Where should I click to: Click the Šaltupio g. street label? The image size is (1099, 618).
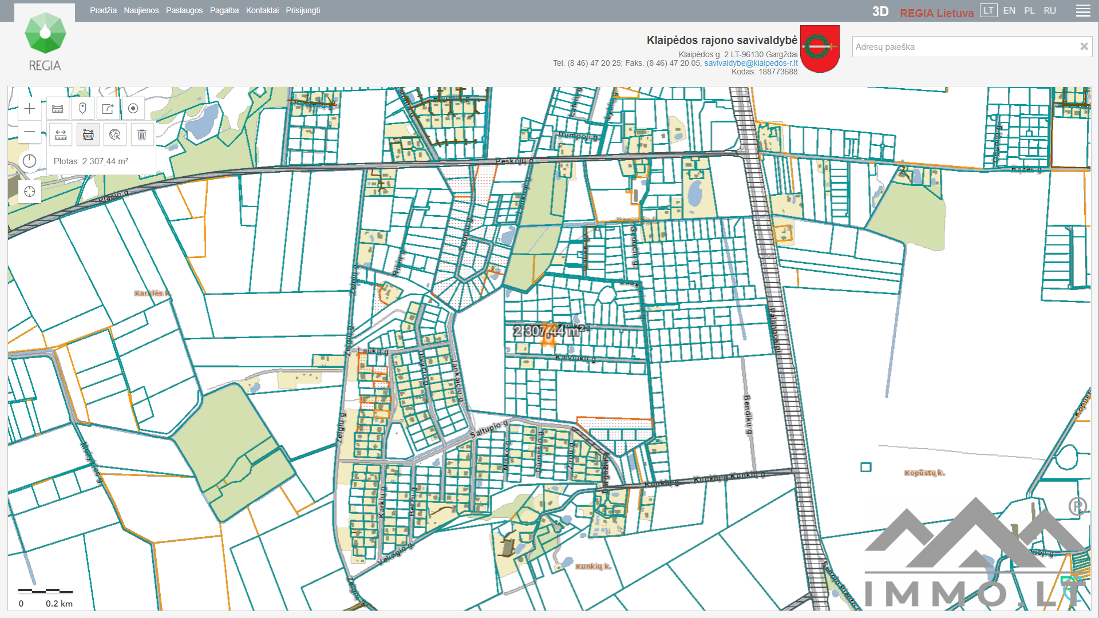[x=489, y=429]
